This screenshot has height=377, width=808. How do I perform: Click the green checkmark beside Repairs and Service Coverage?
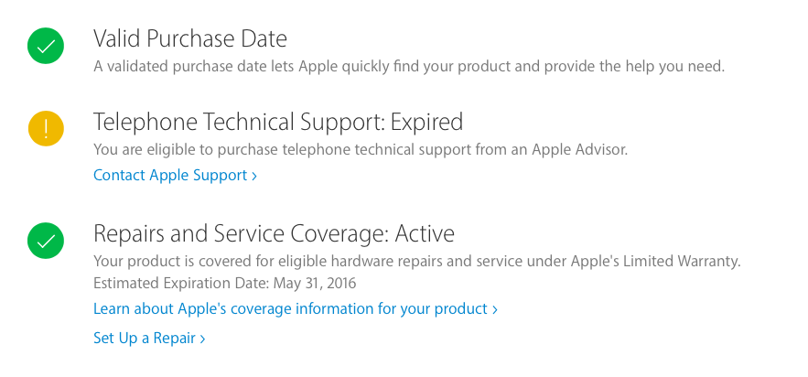click(45, 241)
